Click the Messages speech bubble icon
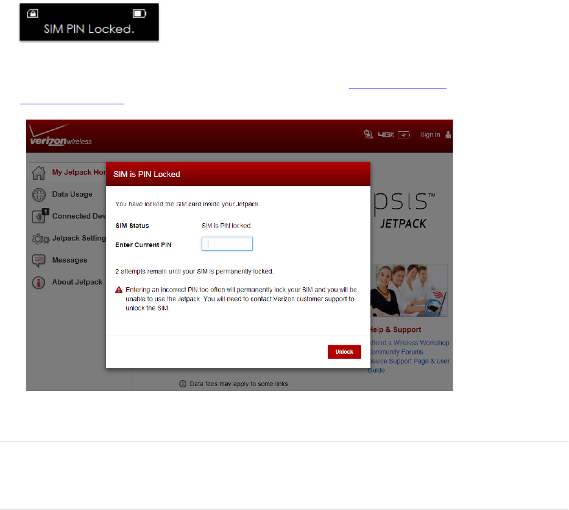This screenshot has height=510, width=569. [38, 260]
